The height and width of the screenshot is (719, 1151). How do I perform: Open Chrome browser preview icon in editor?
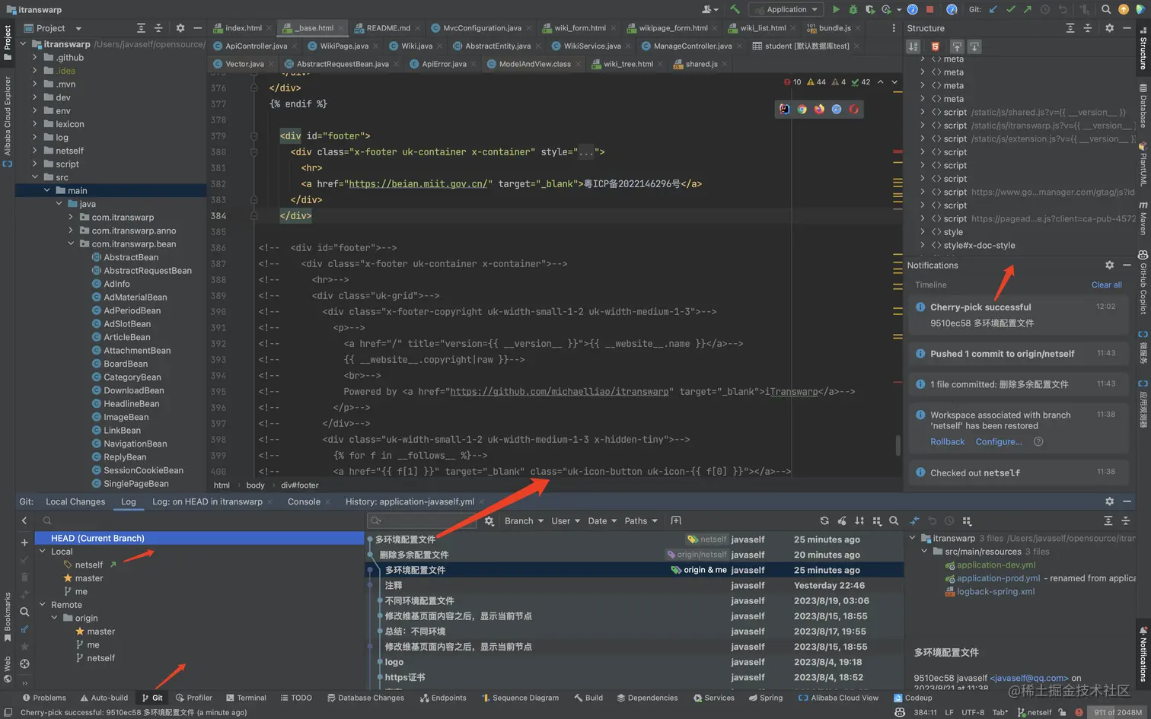click(x=802, y=109)
